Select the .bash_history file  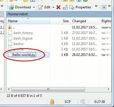[x=23, y=33]
